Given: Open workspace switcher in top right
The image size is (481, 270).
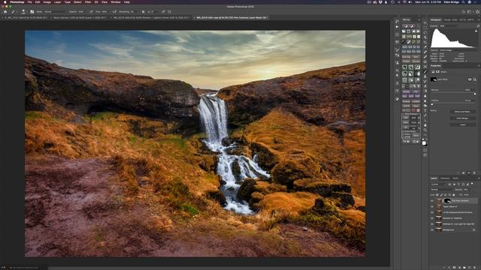Looking at the screenshot, I should tap(469, 12).
